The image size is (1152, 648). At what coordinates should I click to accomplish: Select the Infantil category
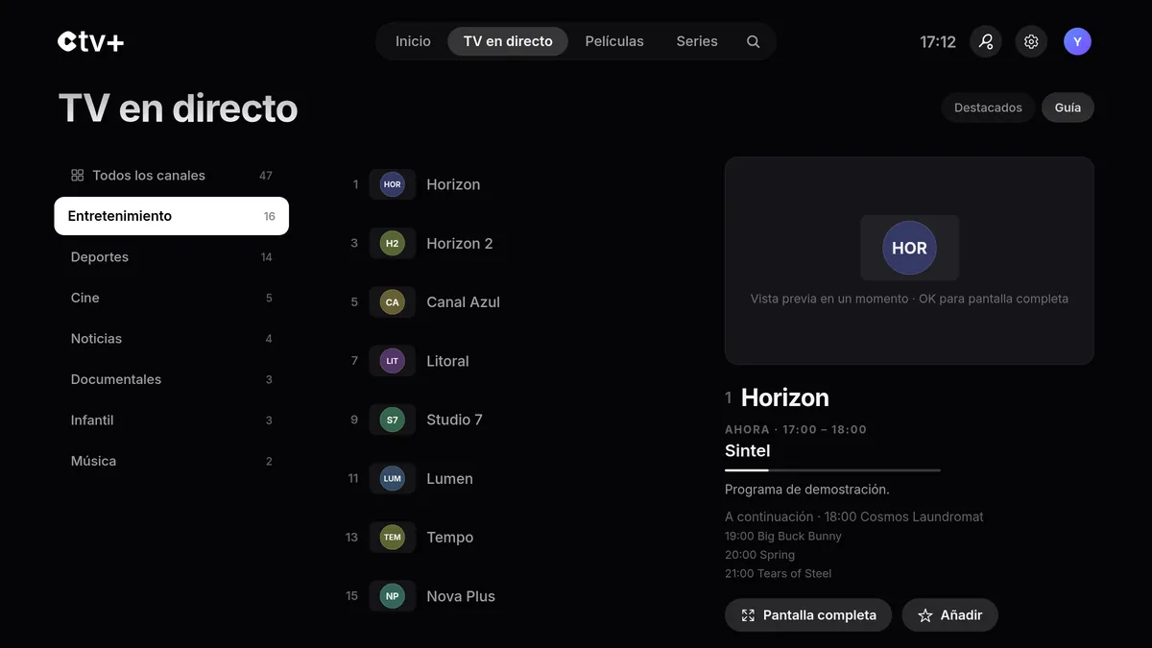[172, 420]
